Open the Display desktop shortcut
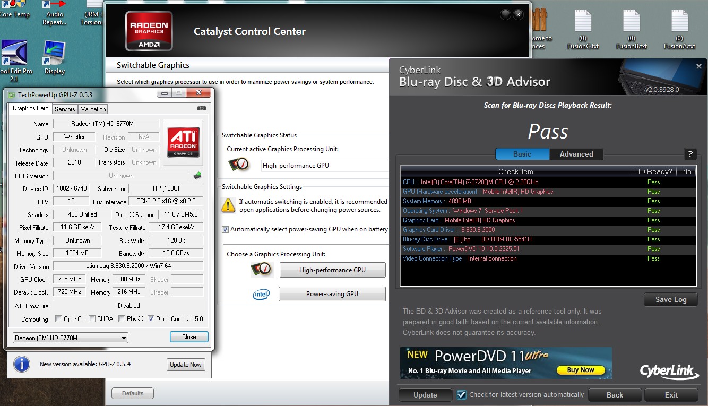Screen dimensions: 708x406 [x=54, y=58]
